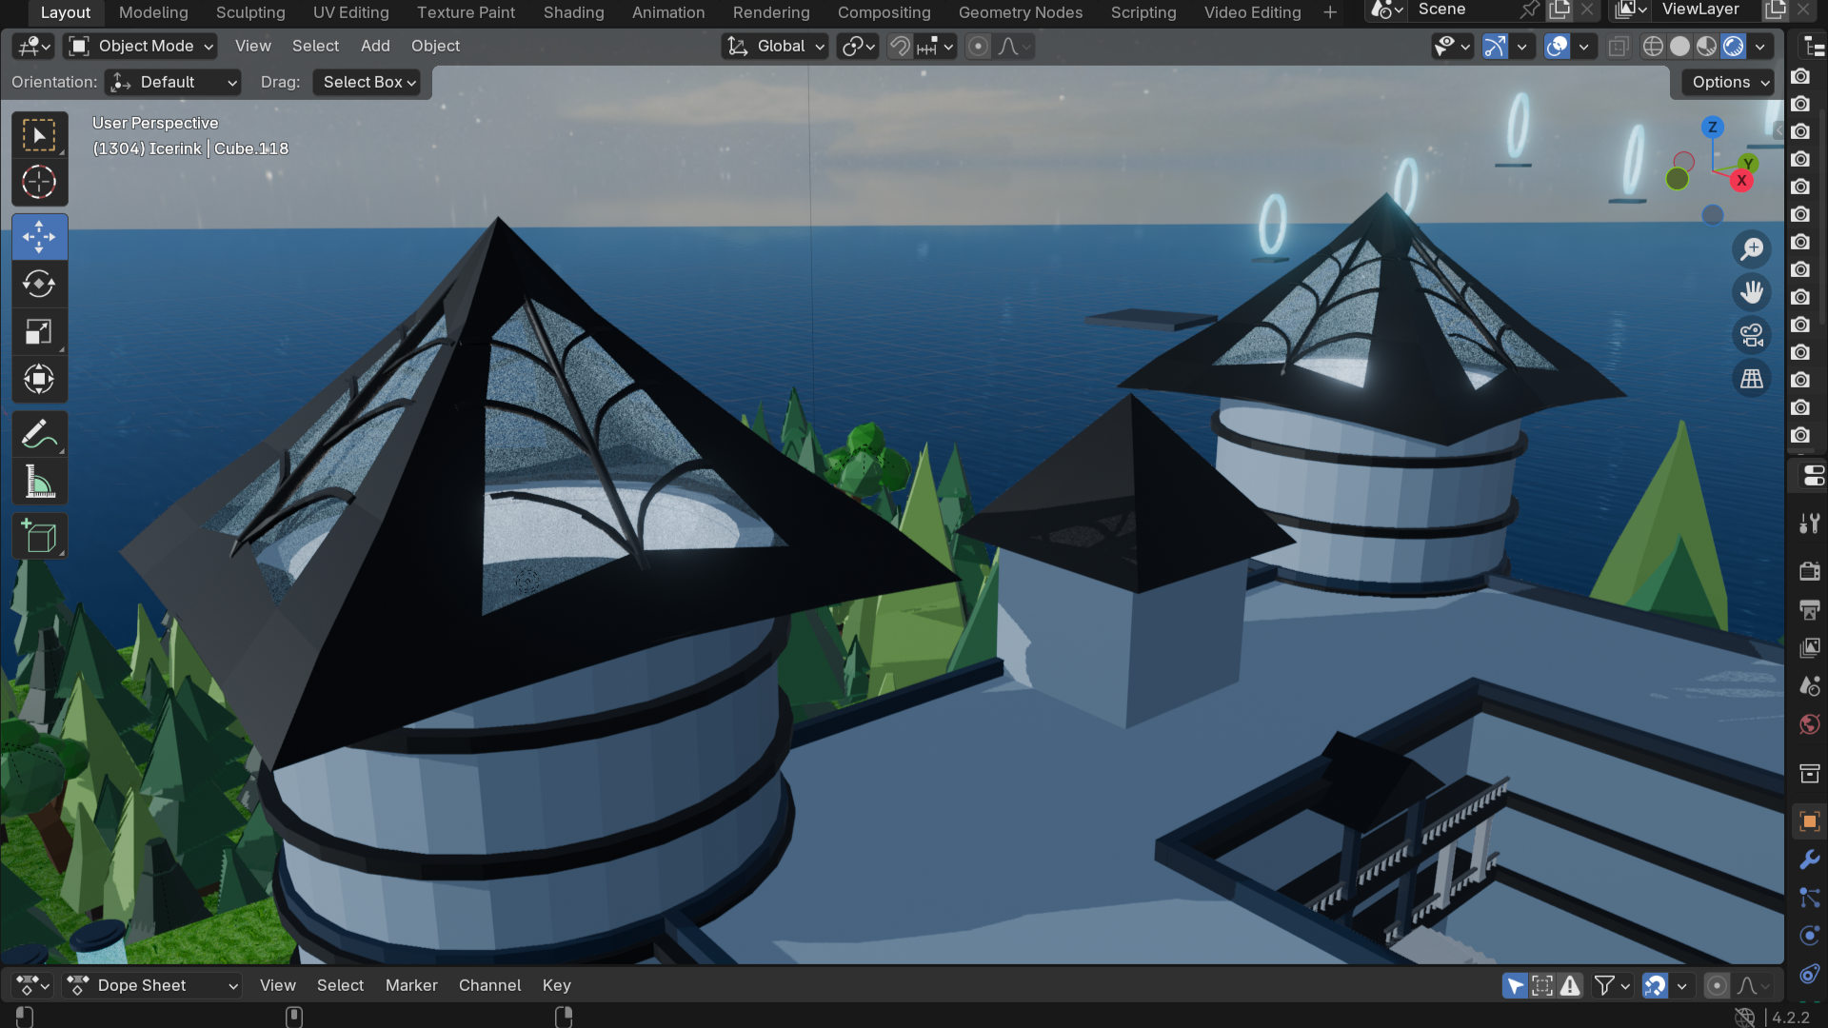The height and width of the screenshot is (1028, 1828).
Task: Toggle viewport overlays display
Action: (1557, 46)
